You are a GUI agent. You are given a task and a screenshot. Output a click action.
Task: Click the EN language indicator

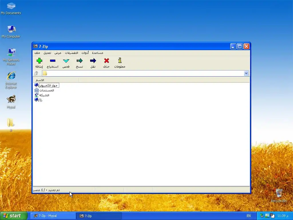coord(249,216)
